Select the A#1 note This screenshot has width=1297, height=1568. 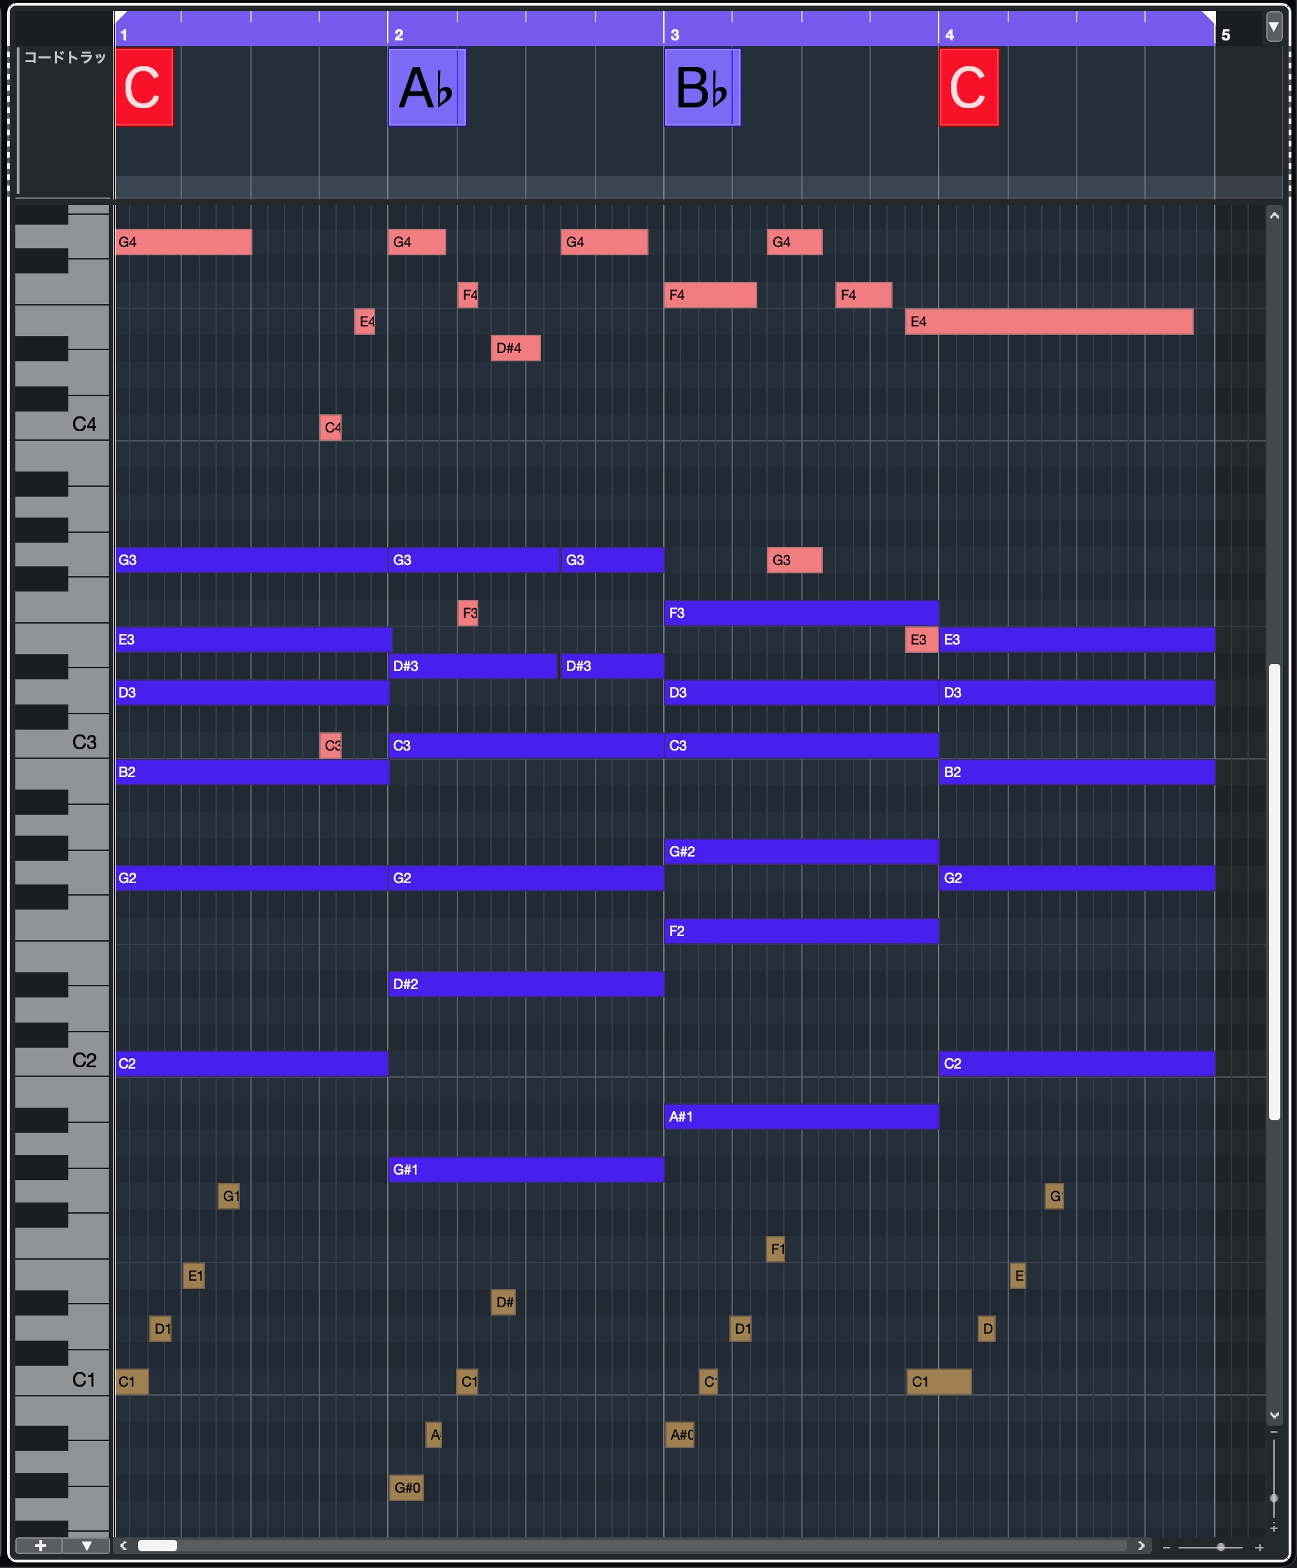801,1117
